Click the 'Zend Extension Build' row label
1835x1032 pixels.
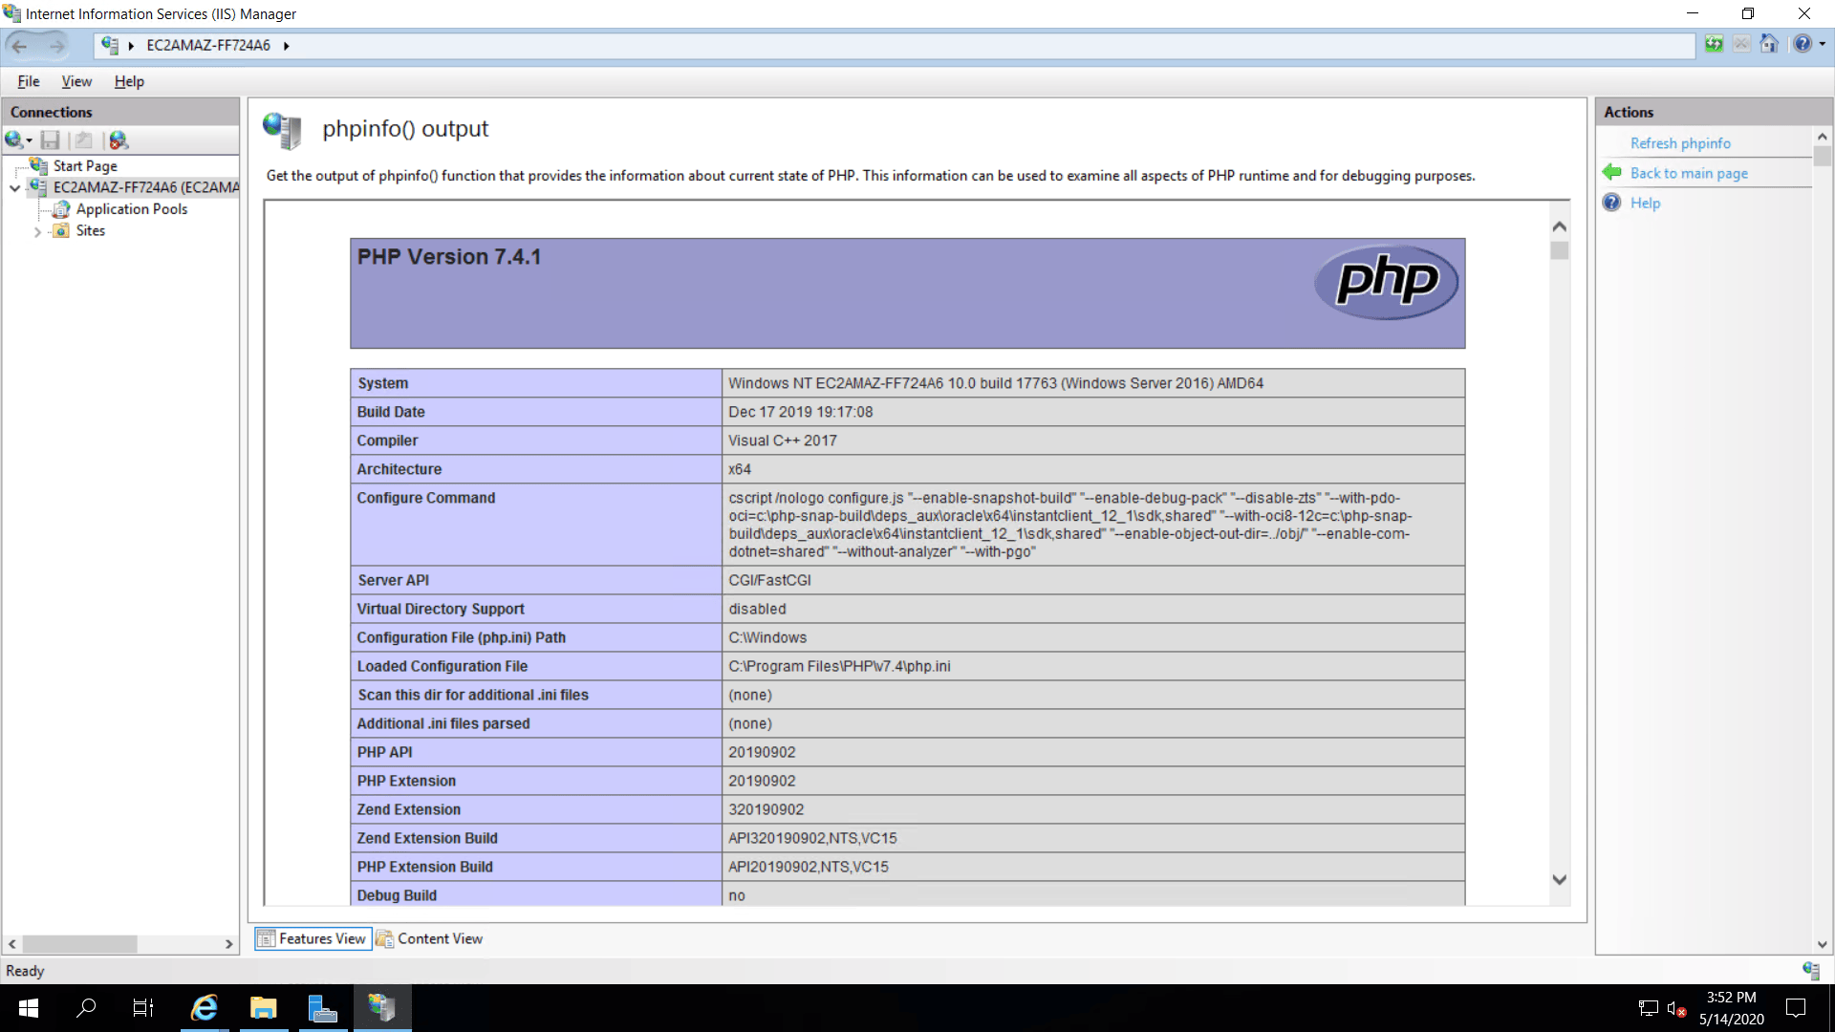[427, 838]
